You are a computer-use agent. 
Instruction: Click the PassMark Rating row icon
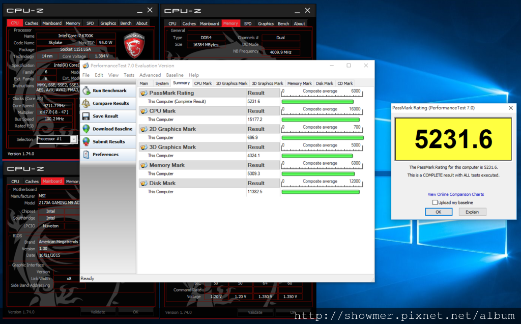pyautogui.click(x=143, y=93)
